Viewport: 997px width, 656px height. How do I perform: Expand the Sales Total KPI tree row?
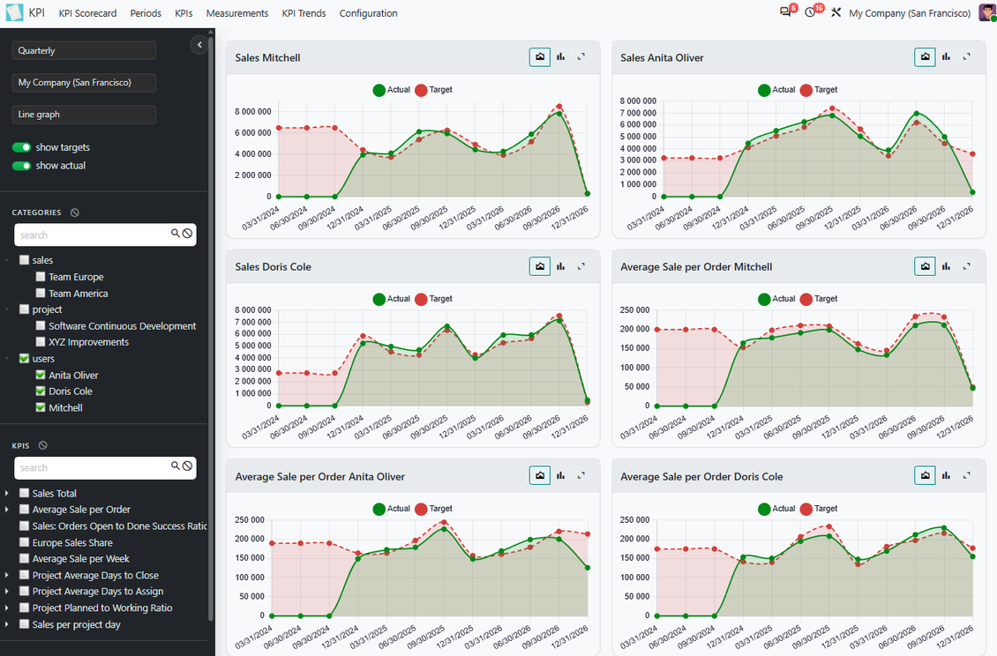(7, 493)
